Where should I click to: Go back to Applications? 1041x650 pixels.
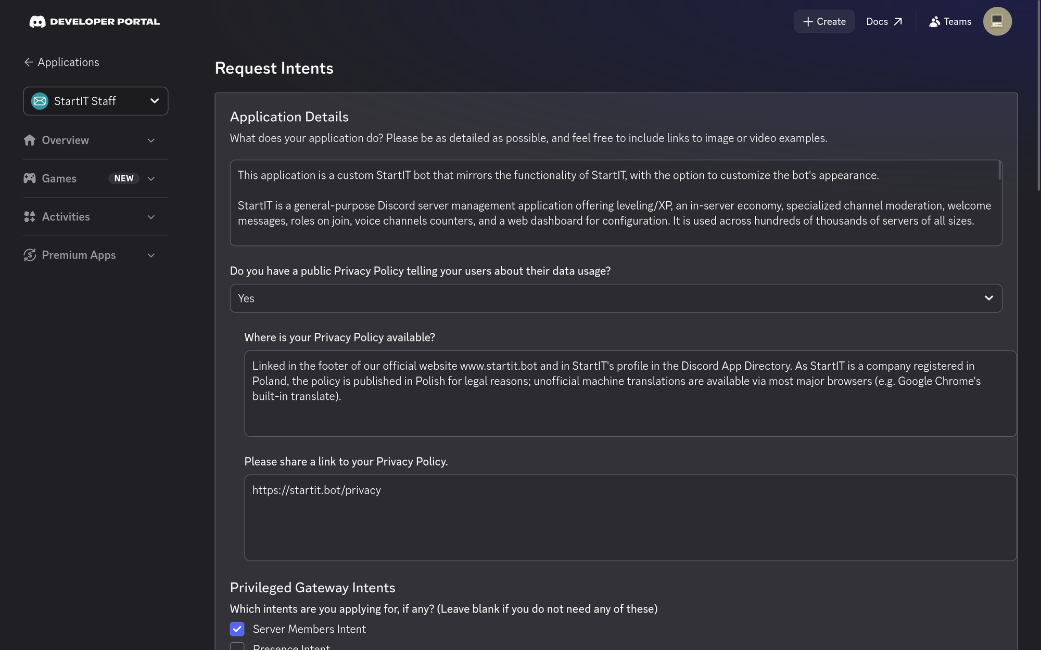tap(61, 62)
